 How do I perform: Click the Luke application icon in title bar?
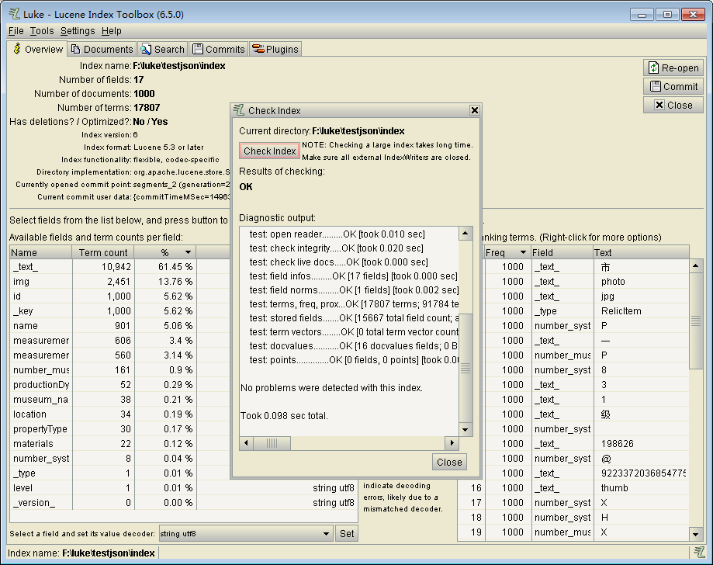[15, 14]
